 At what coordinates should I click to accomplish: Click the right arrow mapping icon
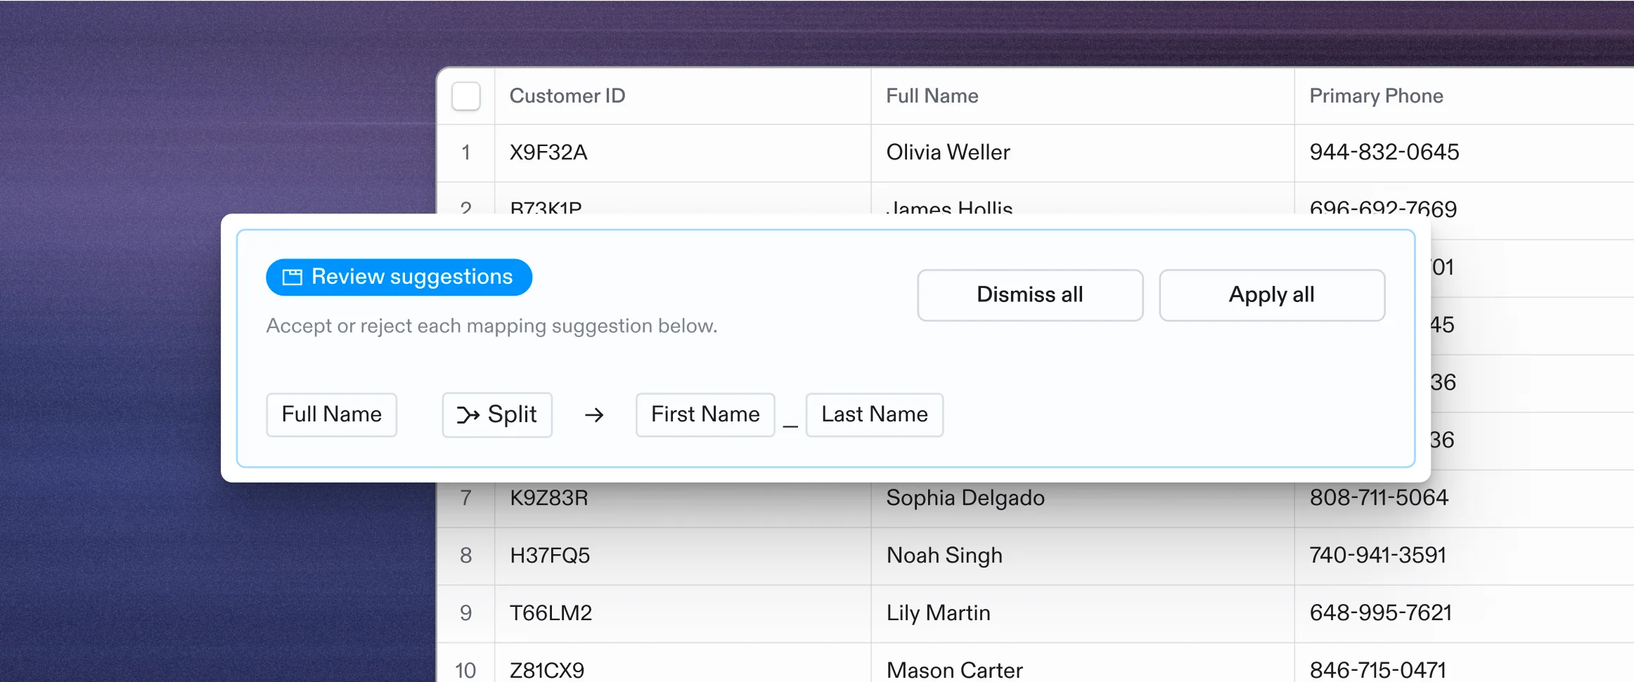[594, 415]
